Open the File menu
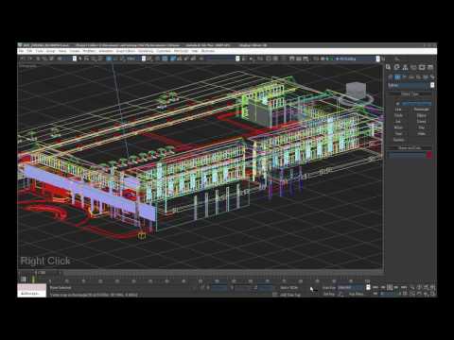The width and height of the screenshot is (454, 340). pyautogui.click(x=21, y=51)
